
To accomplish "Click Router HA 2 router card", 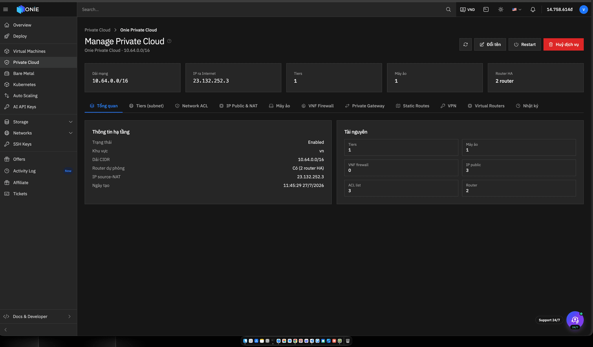I will click(535, 78).
